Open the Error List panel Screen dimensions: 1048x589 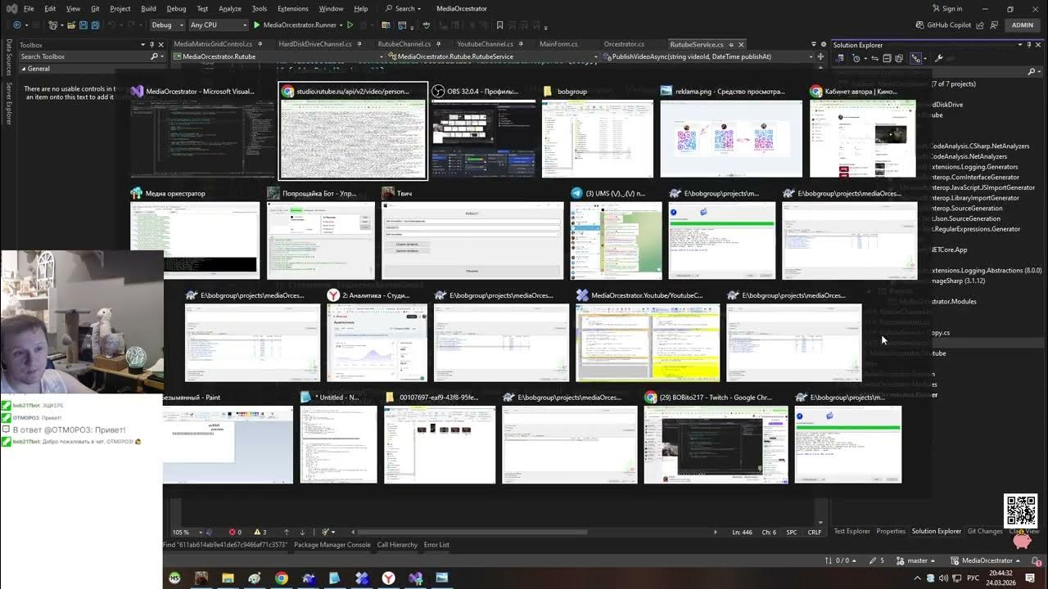436,544
